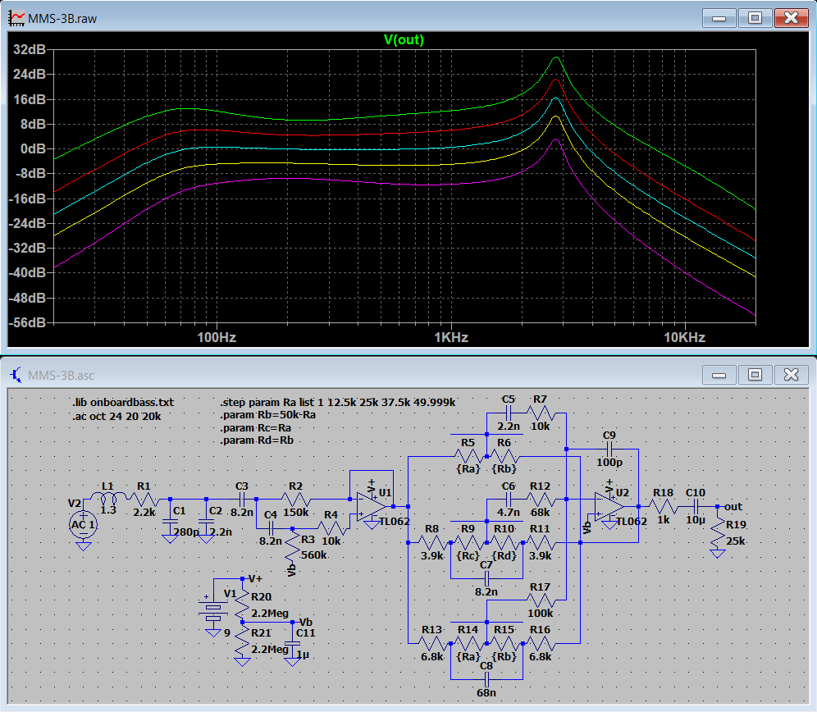Click the .param Rb=50k-Ra directive
The width and height of the screenshot is (817, 712).
click(x=267, y=415)
